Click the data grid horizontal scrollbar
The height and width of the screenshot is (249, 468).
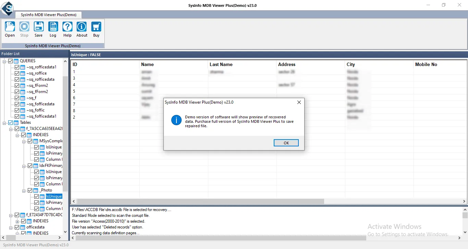[201, 201]
